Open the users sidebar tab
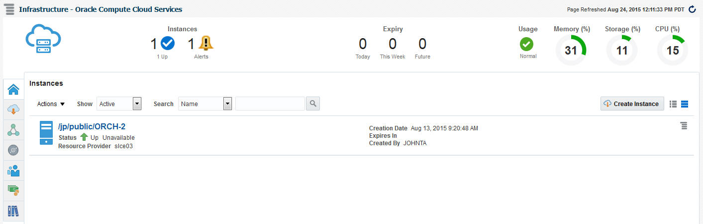The height and width of the screenshot is (224, 703). [13, 170]
